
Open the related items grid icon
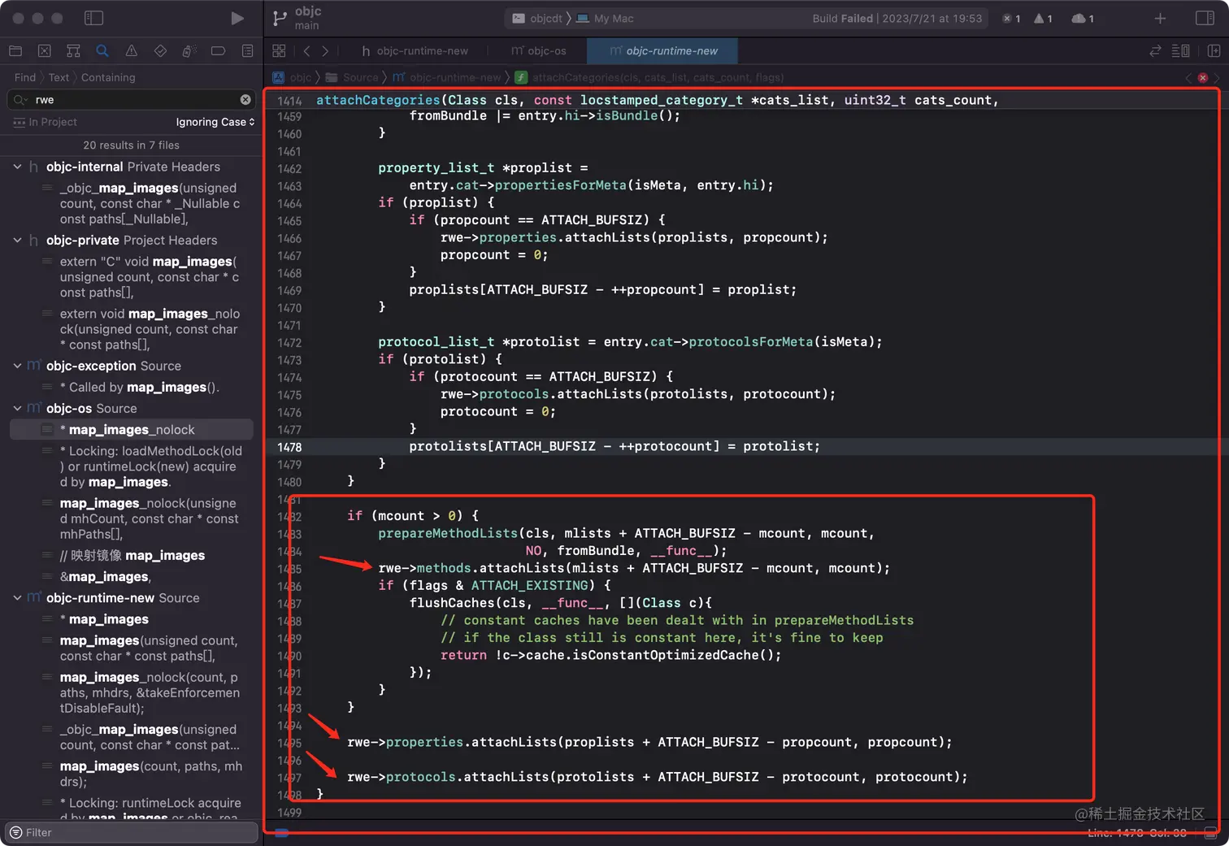tap(279, 51)
